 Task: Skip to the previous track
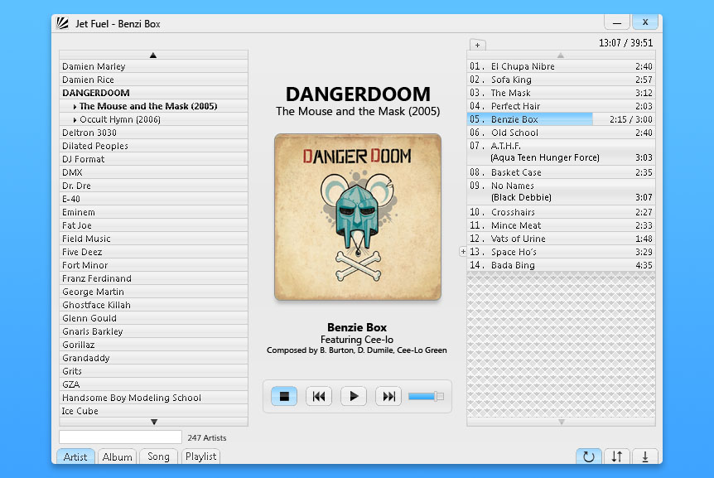(319, 396)
